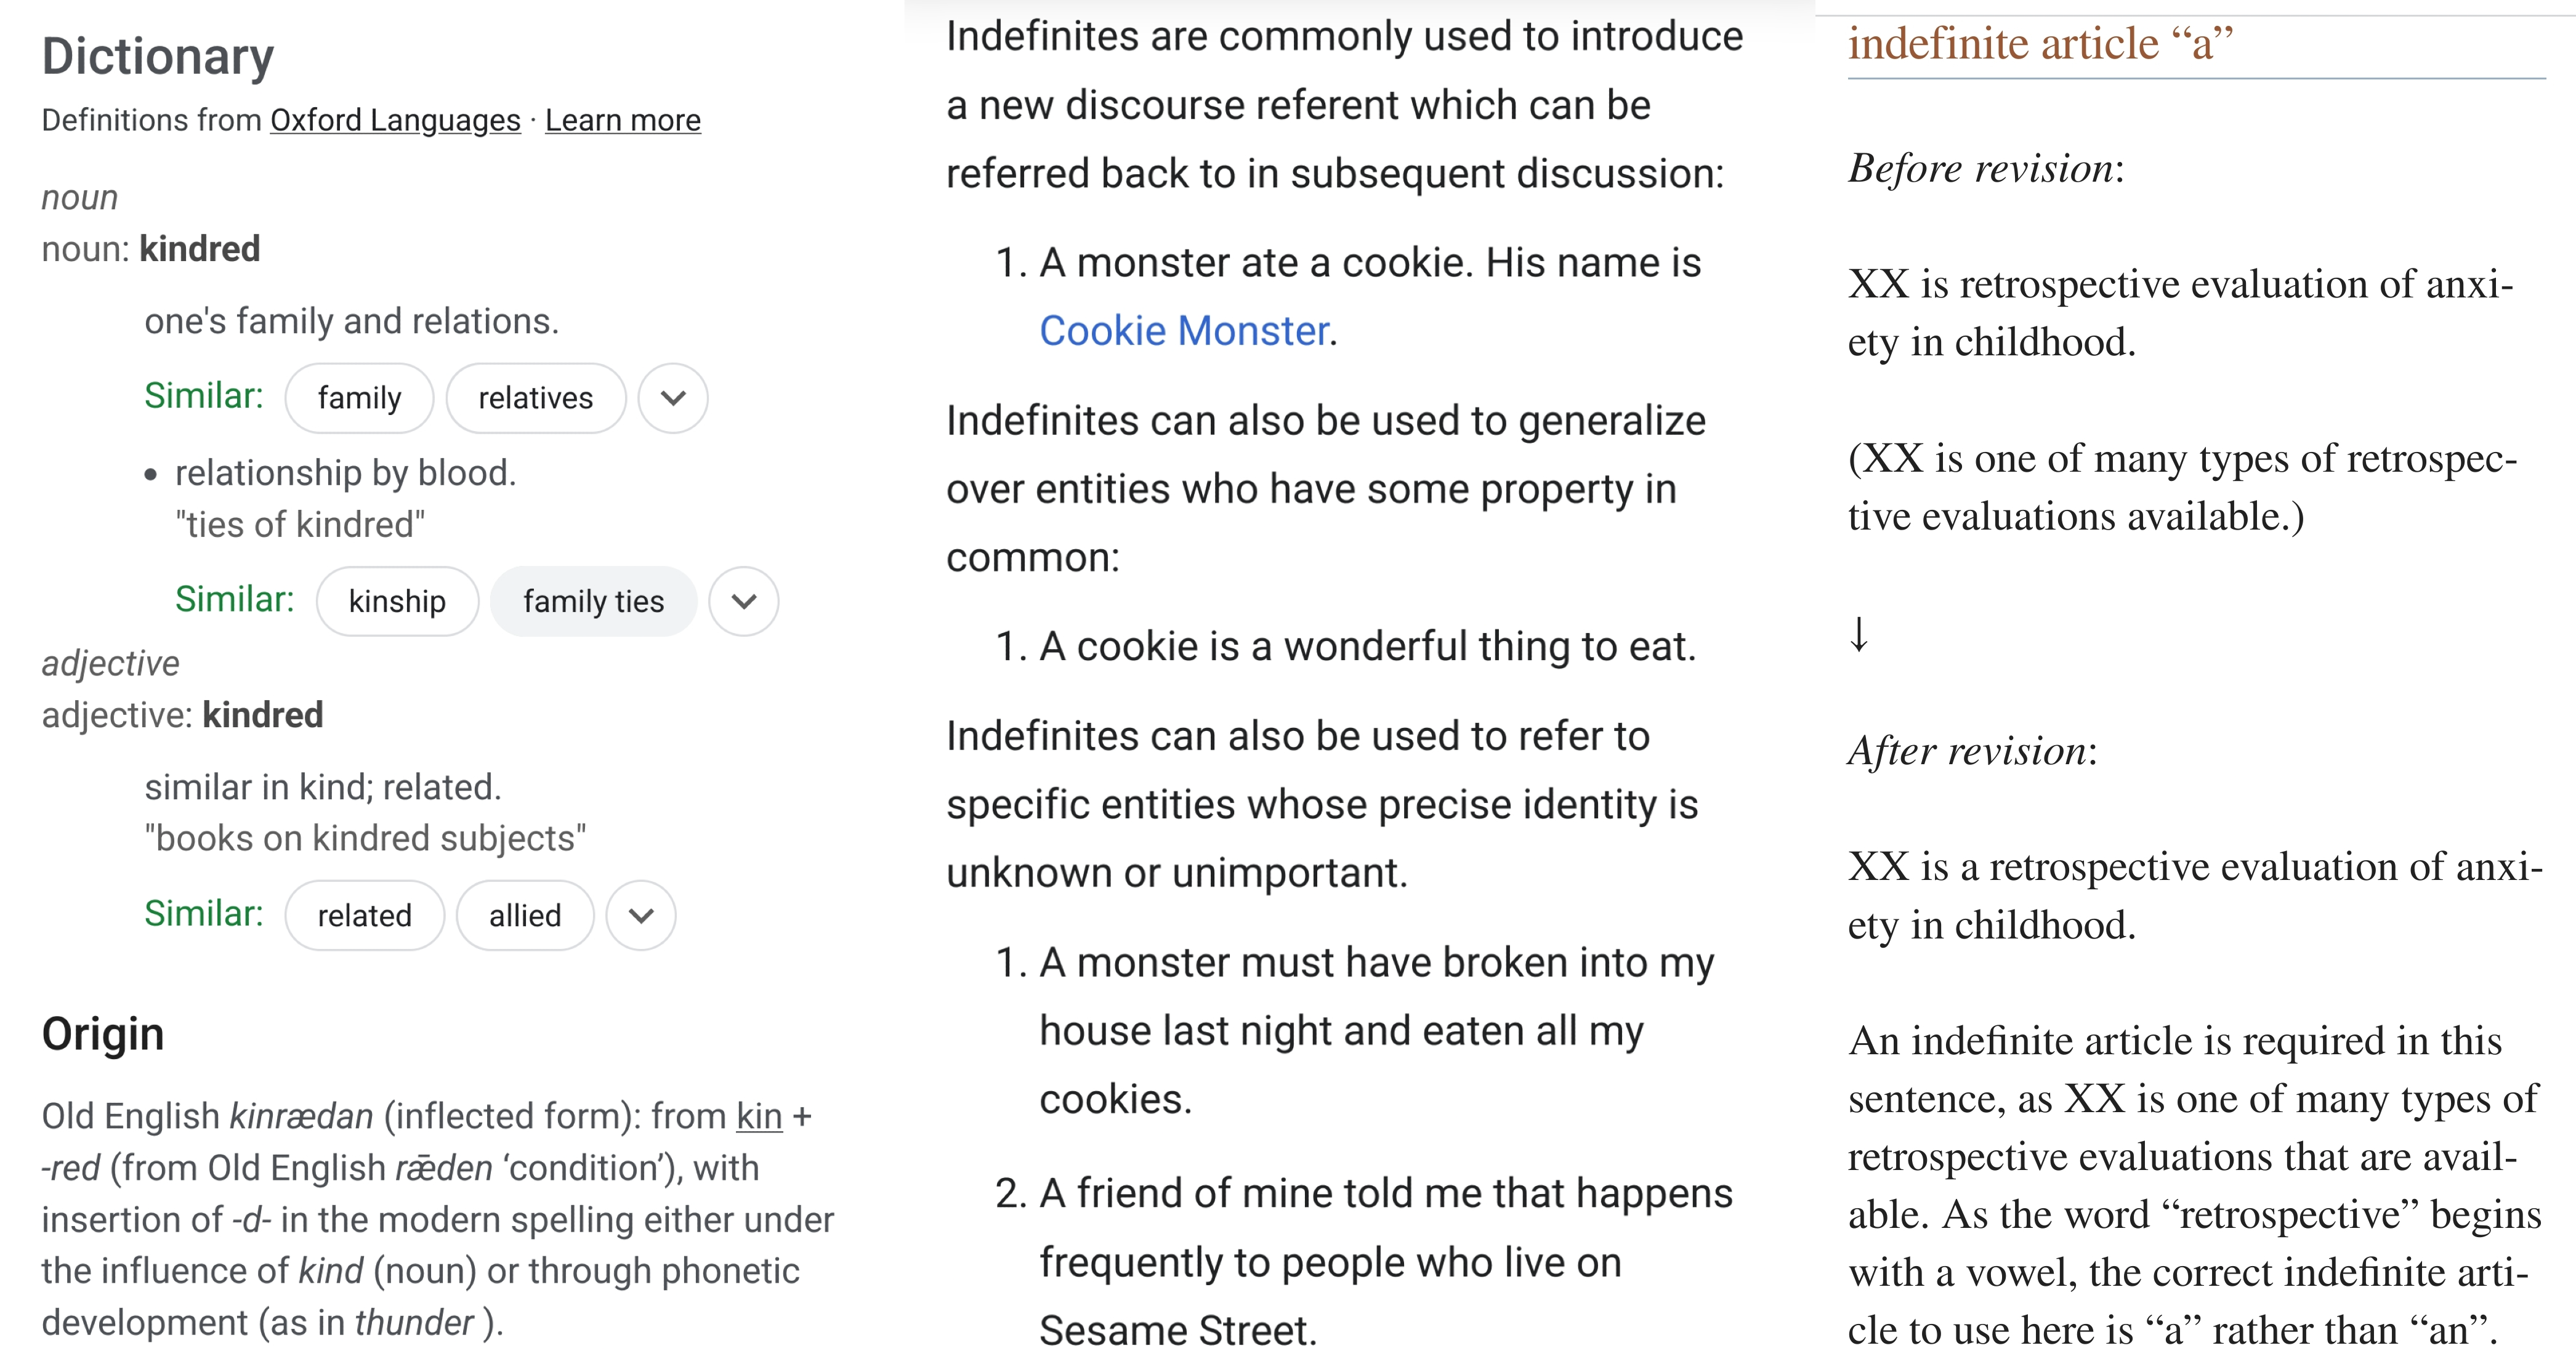Open the Learn more link
The image size is (2576, 1372).
click(622, 120)
